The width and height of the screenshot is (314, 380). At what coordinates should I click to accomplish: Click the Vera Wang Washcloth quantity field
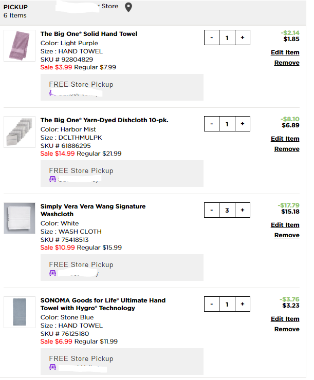tap(227, 210)
